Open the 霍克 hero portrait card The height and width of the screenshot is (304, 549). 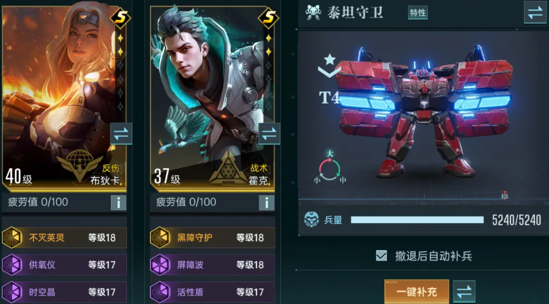pyautogui.click(x=212, y=98)
